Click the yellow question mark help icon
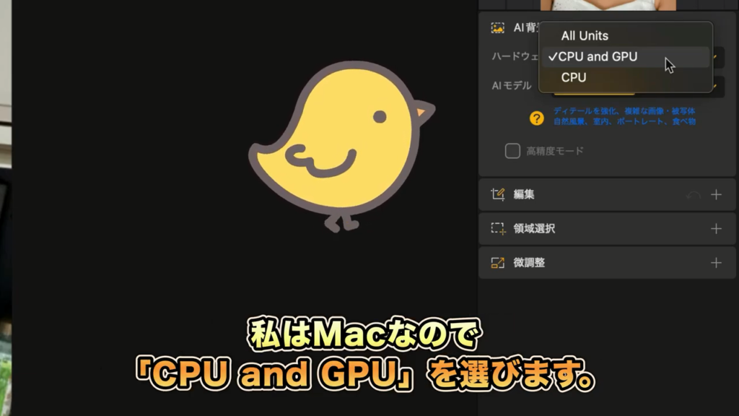Screen dimensions: 739x416 pos(536,118)
